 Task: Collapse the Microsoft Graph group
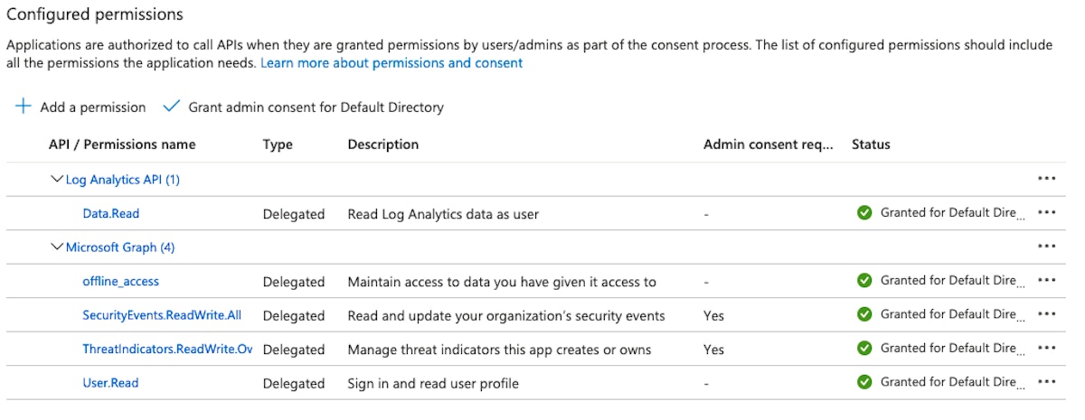click(57, 247)
